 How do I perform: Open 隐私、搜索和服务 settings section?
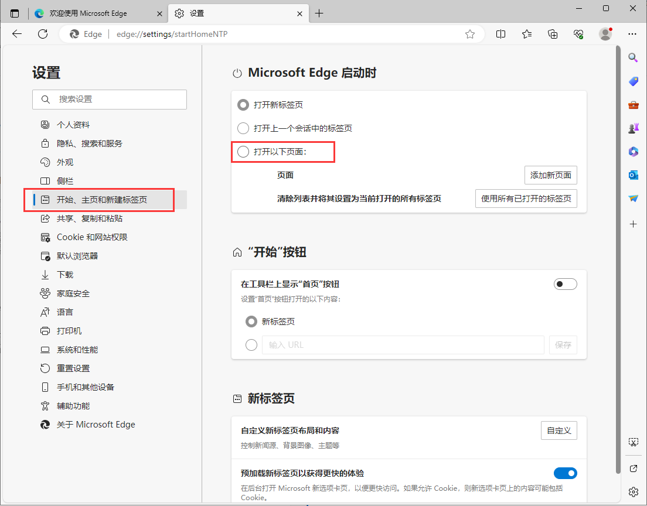click(x=110, y=143)
